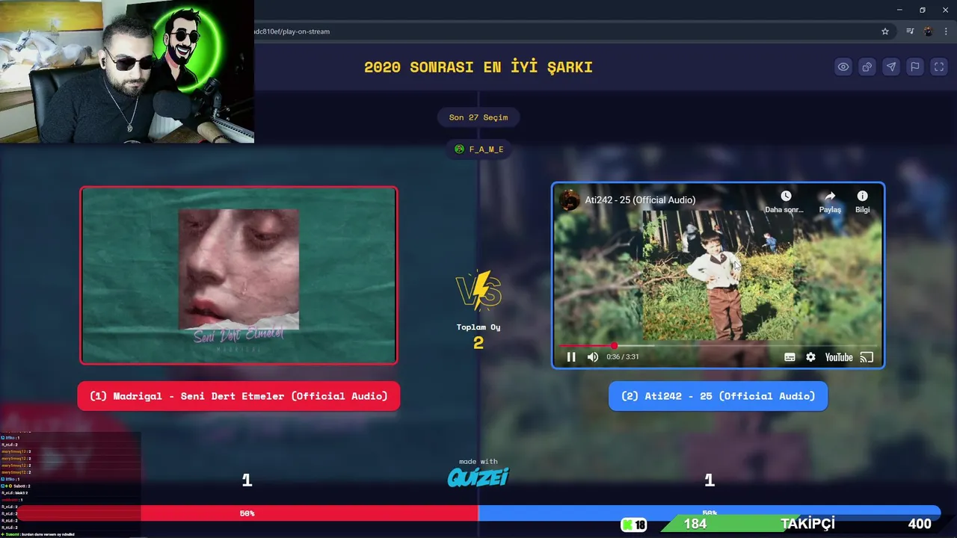Image resolution: width=957 pixels, height=538 pixels.
Task: Click the flag report icon
Action: [x=915, y=67]
